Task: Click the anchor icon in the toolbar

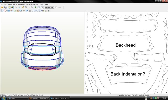Action: (29, 8)
